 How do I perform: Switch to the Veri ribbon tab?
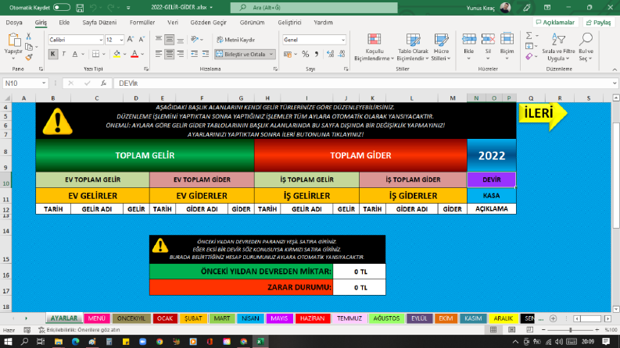coord(173,23)
